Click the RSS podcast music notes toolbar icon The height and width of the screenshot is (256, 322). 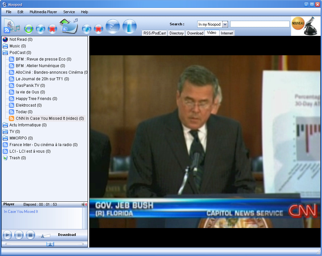pyautogui.click(x=12, y=26)
